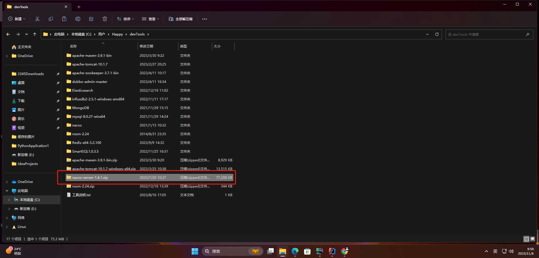Click the Copy icon in toolbar

pos(51,19)
